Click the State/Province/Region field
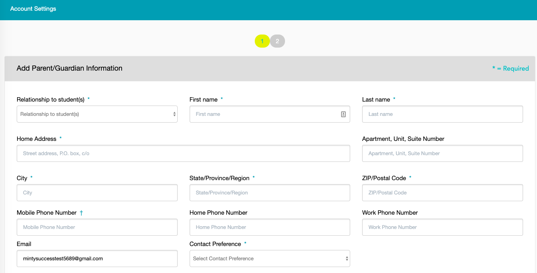 pyautogui.click(x=270, y=192)
